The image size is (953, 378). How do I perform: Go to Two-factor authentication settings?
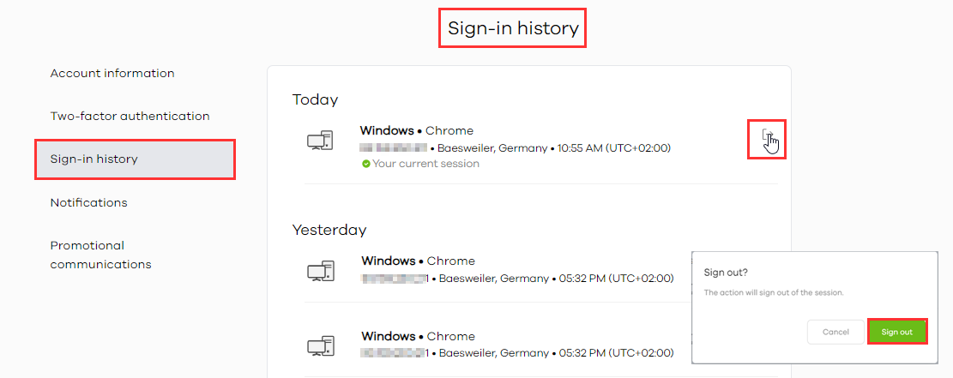tap(130, 116)
